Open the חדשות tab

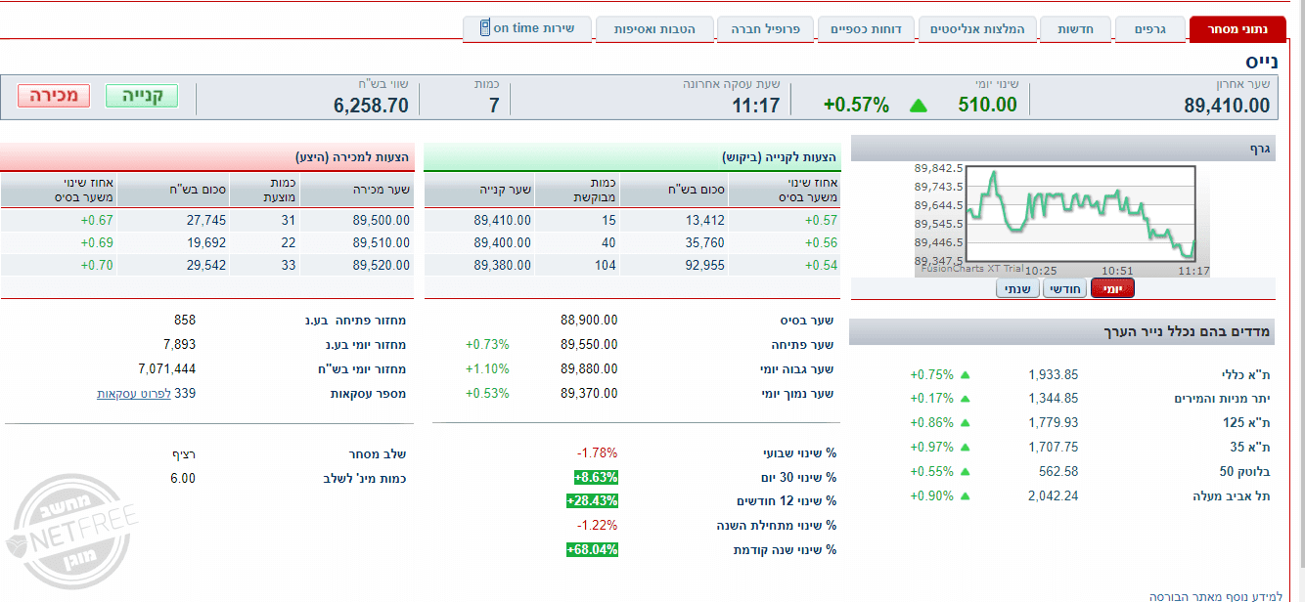1075,29
